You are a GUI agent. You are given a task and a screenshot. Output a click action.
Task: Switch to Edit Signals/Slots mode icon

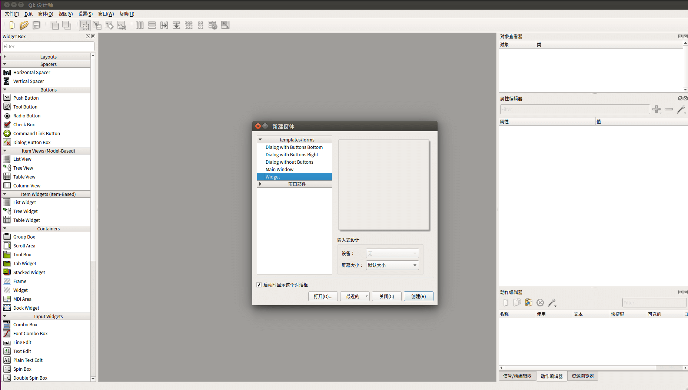(x=97, y=25)
